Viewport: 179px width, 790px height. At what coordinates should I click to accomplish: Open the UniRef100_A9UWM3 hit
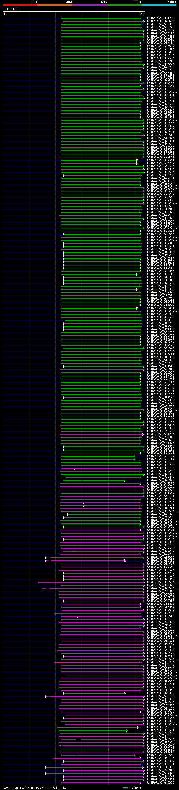[x=161, y=24]
